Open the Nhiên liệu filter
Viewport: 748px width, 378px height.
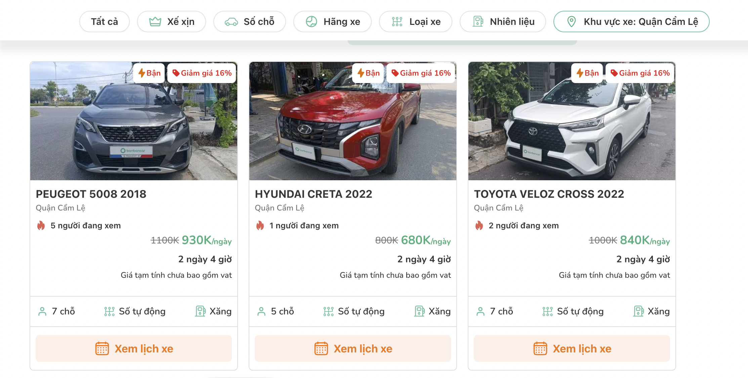point(503,22)
